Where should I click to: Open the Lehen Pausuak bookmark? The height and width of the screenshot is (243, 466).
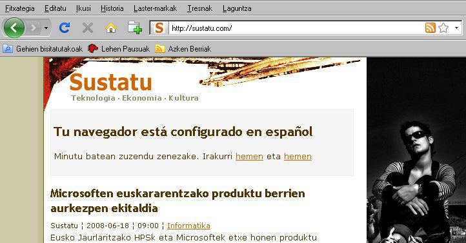tap(119, 48)
